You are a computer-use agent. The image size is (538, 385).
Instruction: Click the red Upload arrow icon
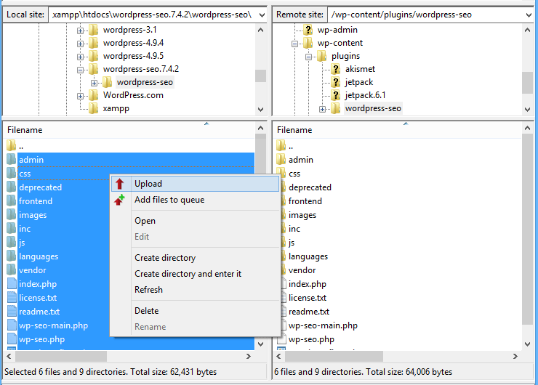pyautogui.click(x=119, y=184)
